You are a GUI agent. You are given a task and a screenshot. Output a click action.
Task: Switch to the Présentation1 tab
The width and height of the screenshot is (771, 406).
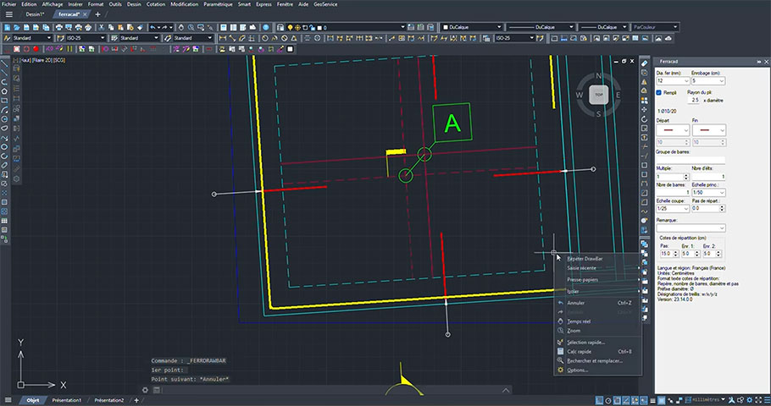pyautogui.click(x=66, y=400)
